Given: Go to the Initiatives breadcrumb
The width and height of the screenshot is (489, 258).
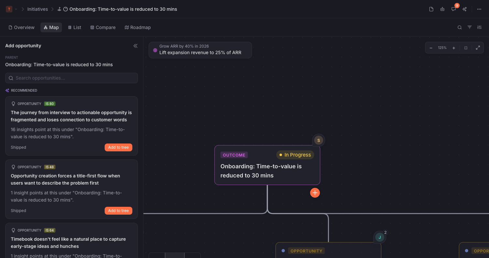Looking at the screenshot, I should 37,9.
